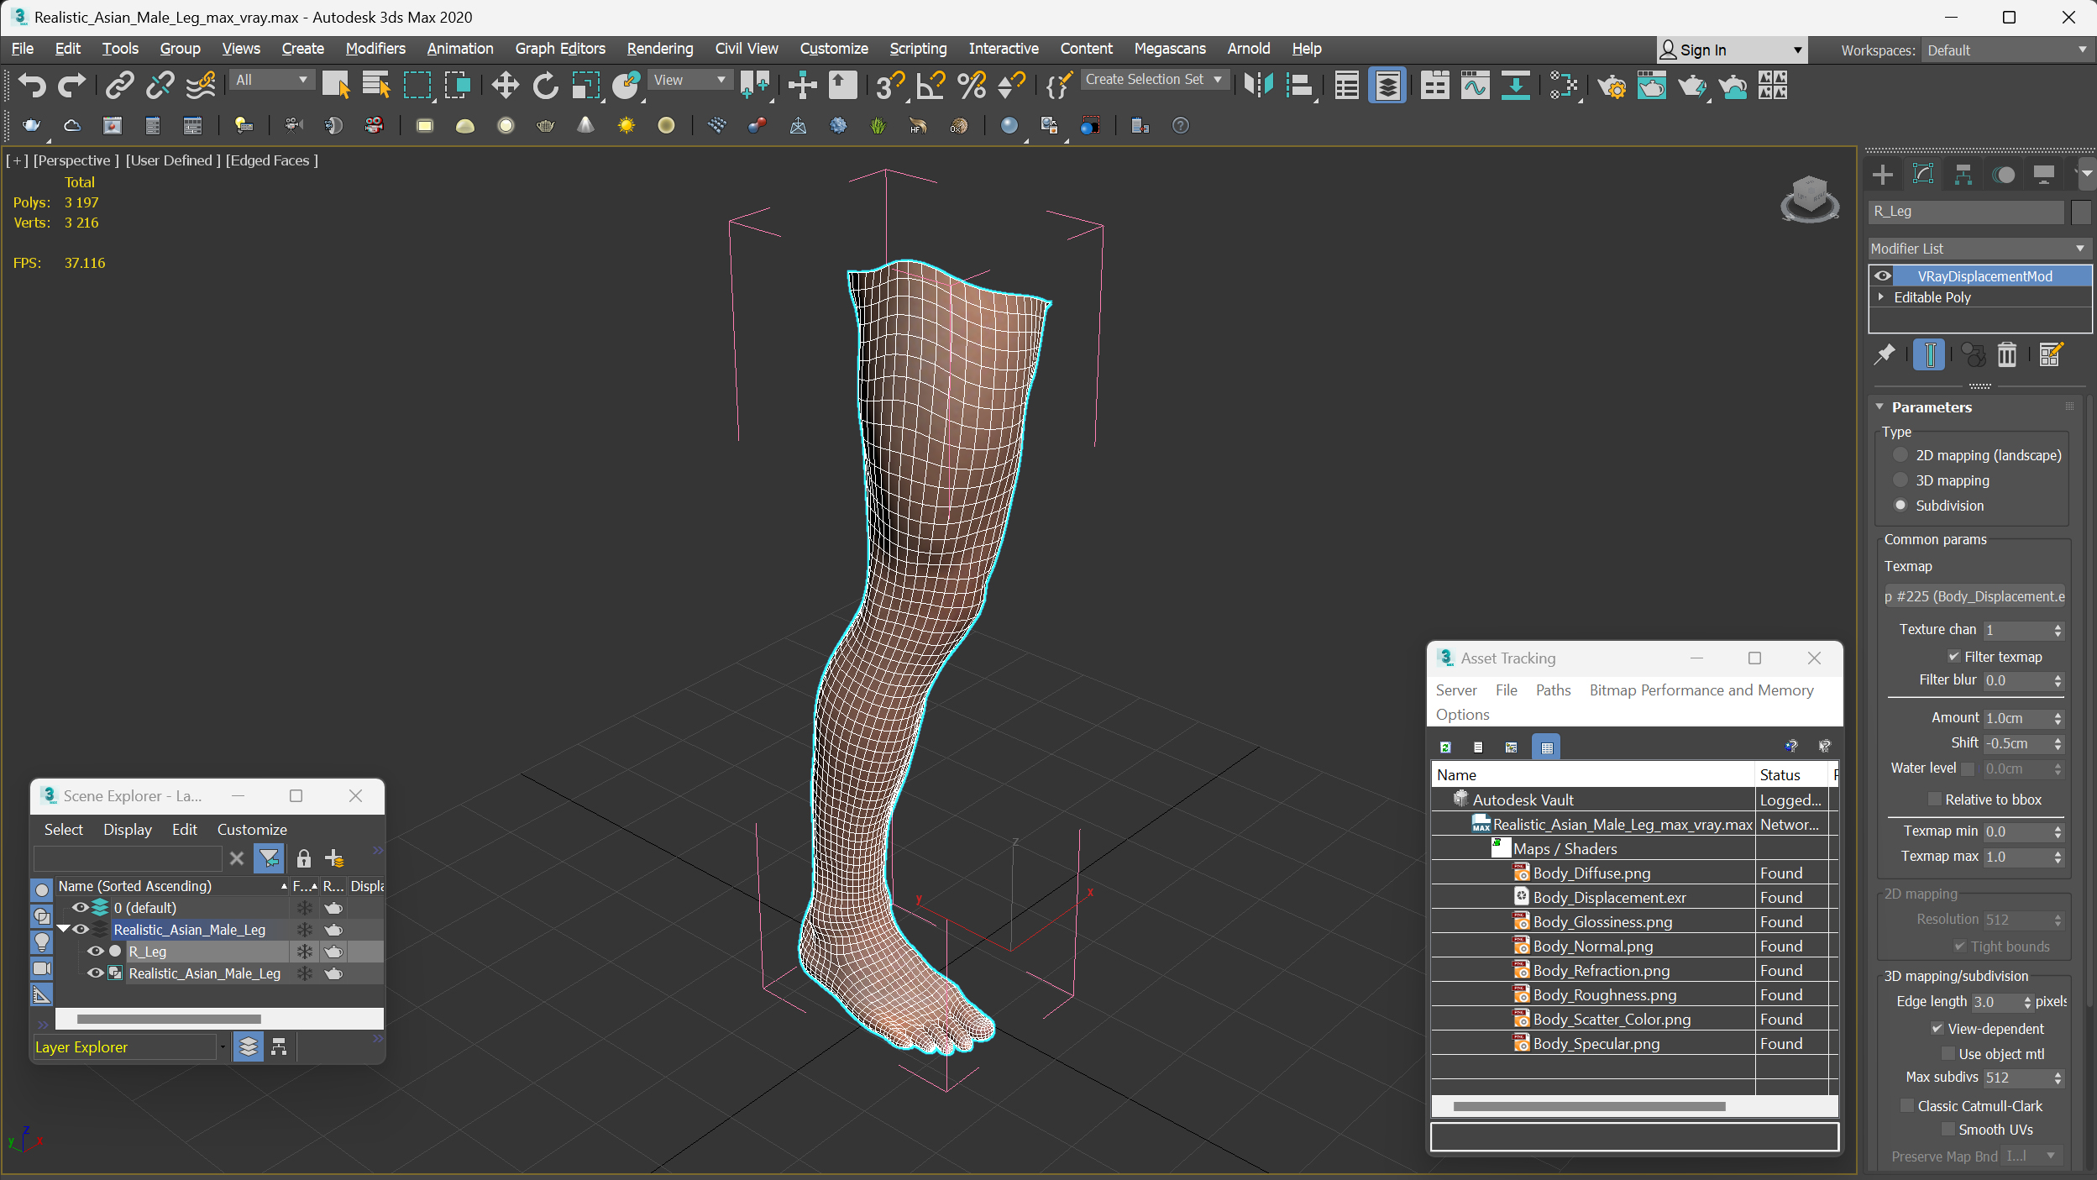The image size is (2097, 1180).
Task: Enable the Relative to bbox checkbox
Action: click(x=1935, y=800)
